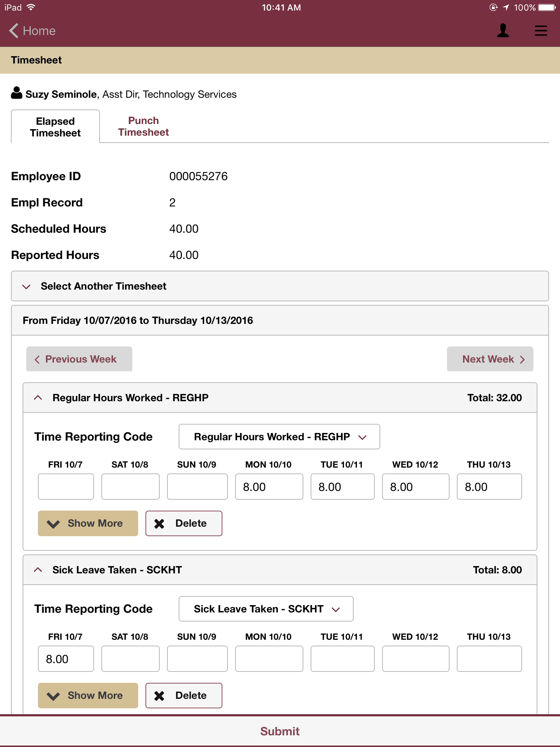Open the Regular Hours Worked - REGHP code dropdown
Viewport: 560px width, 747px height.
click(x=279, y=437)
